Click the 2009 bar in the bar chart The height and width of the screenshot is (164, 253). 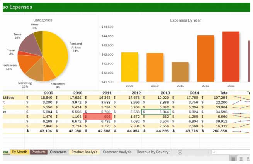click(x=129, y=67)
